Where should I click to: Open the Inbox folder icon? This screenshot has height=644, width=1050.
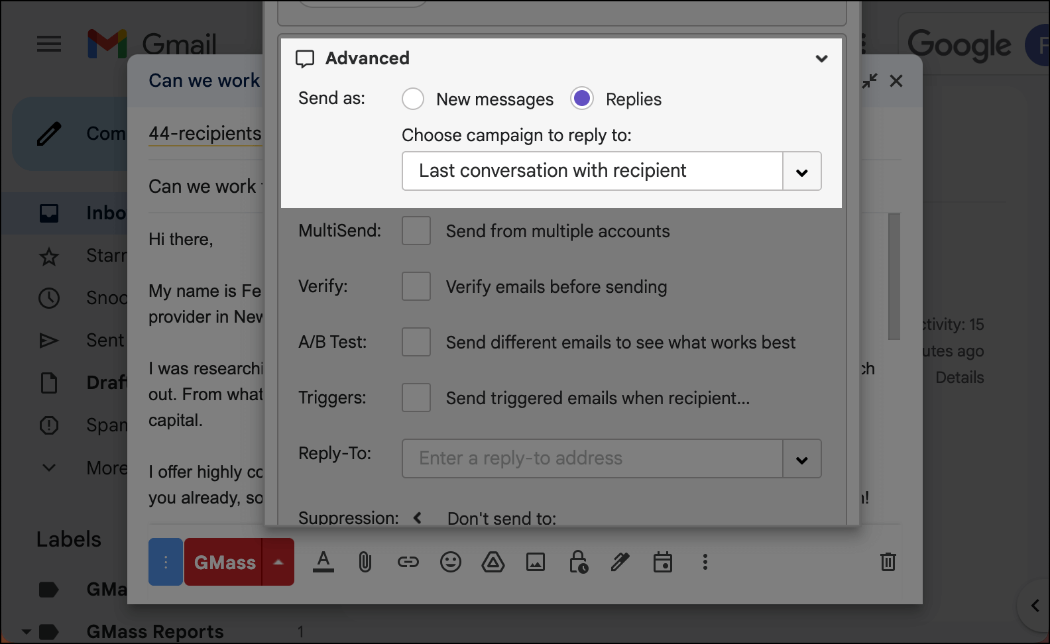[49, 213]
